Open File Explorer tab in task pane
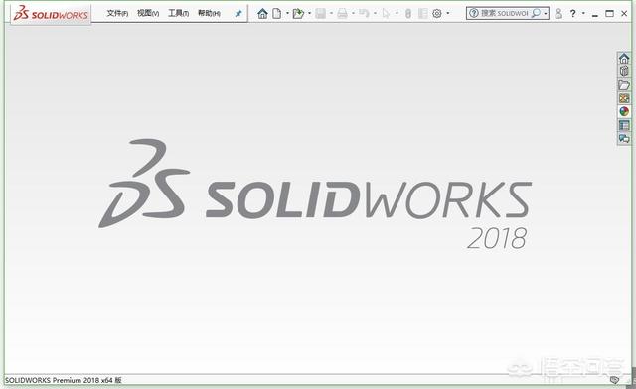 point(624,85)
